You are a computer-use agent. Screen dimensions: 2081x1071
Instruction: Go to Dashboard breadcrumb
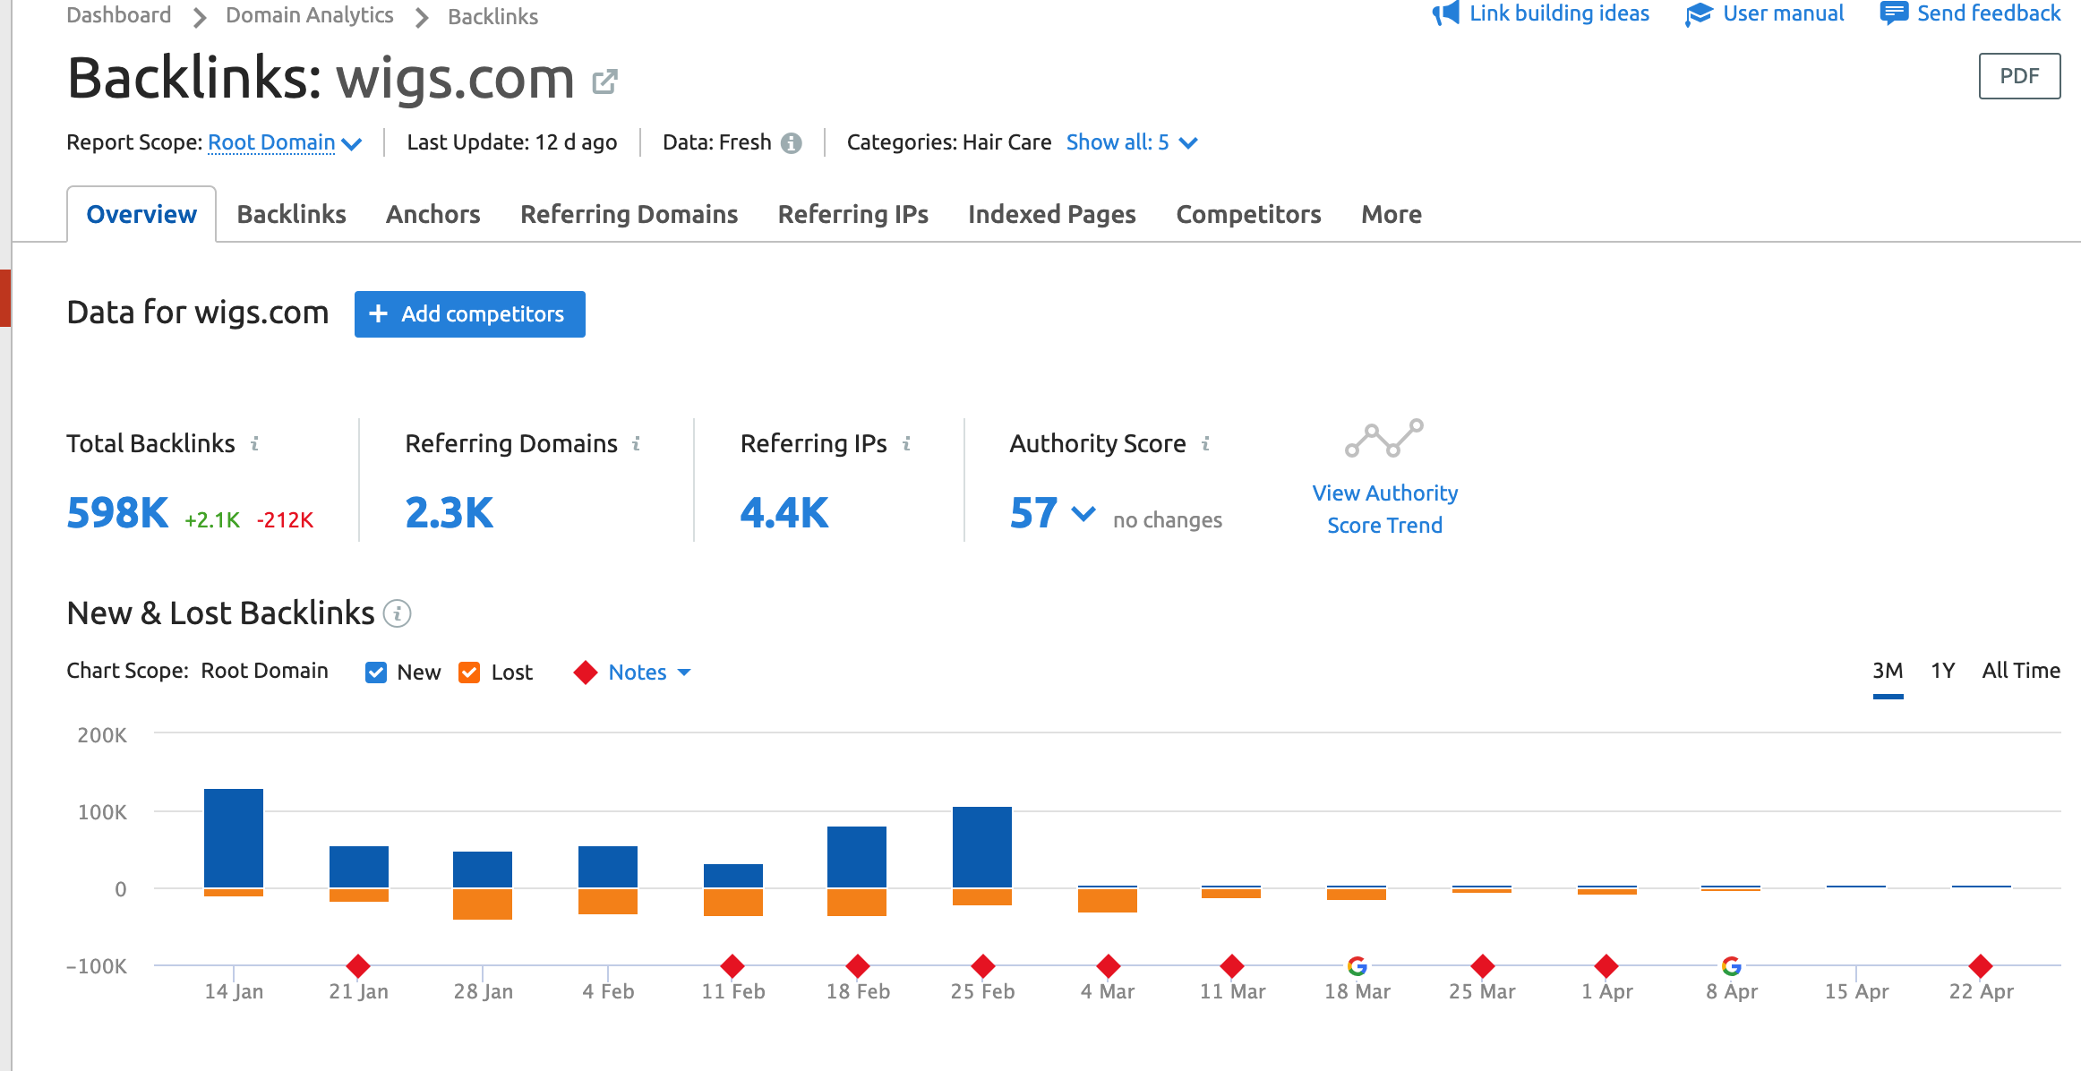pos(118,15)
